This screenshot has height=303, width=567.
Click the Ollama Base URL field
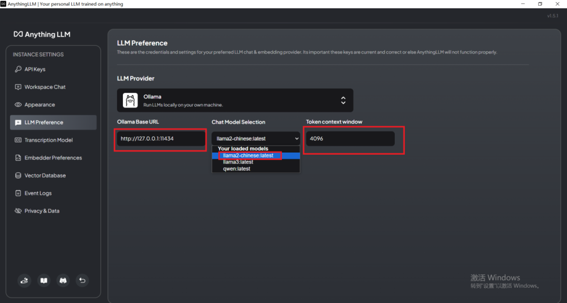coord(161,139)
